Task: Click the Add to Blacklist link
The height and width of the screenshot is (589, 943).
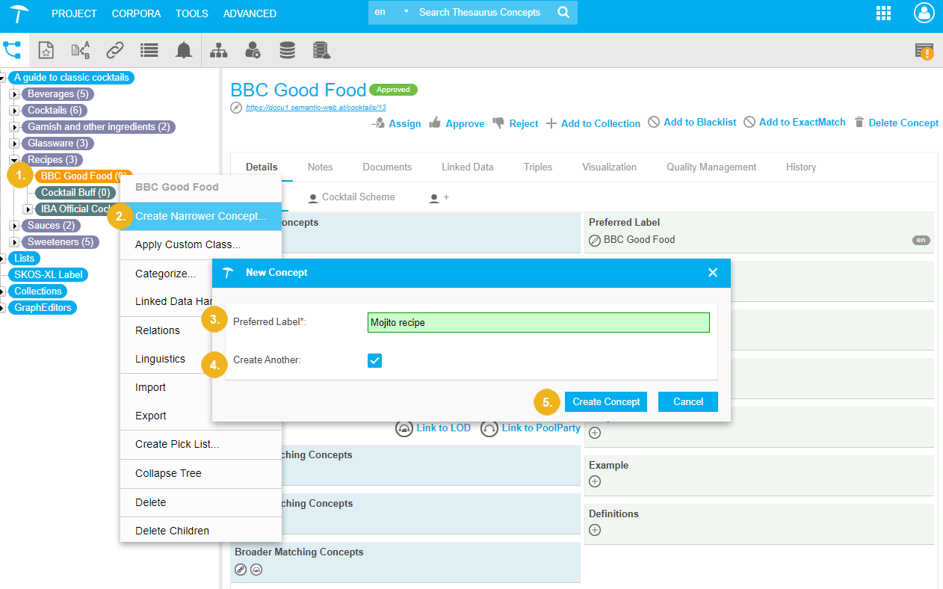Action: coord(692,123)
